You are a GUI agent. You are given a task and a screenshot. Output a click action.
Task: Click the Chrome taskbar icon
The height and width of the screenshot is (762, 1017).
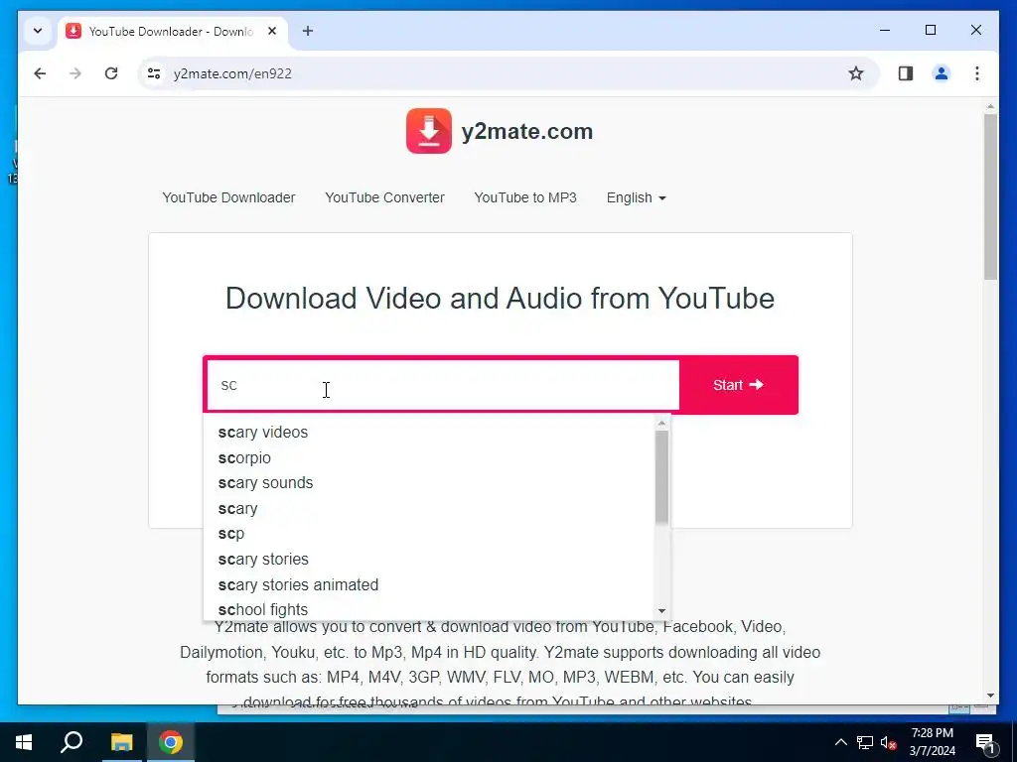point(171,742)
